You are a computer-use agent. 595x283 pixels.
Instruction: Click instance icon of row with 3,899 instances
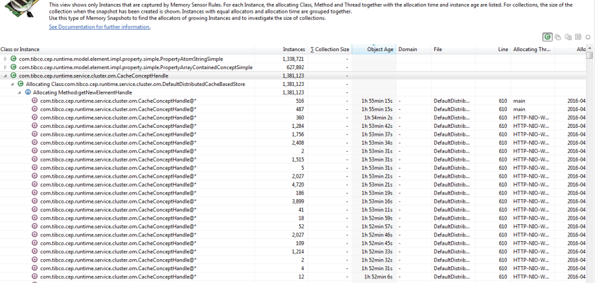pyautogui.click(x=34, y=201)
